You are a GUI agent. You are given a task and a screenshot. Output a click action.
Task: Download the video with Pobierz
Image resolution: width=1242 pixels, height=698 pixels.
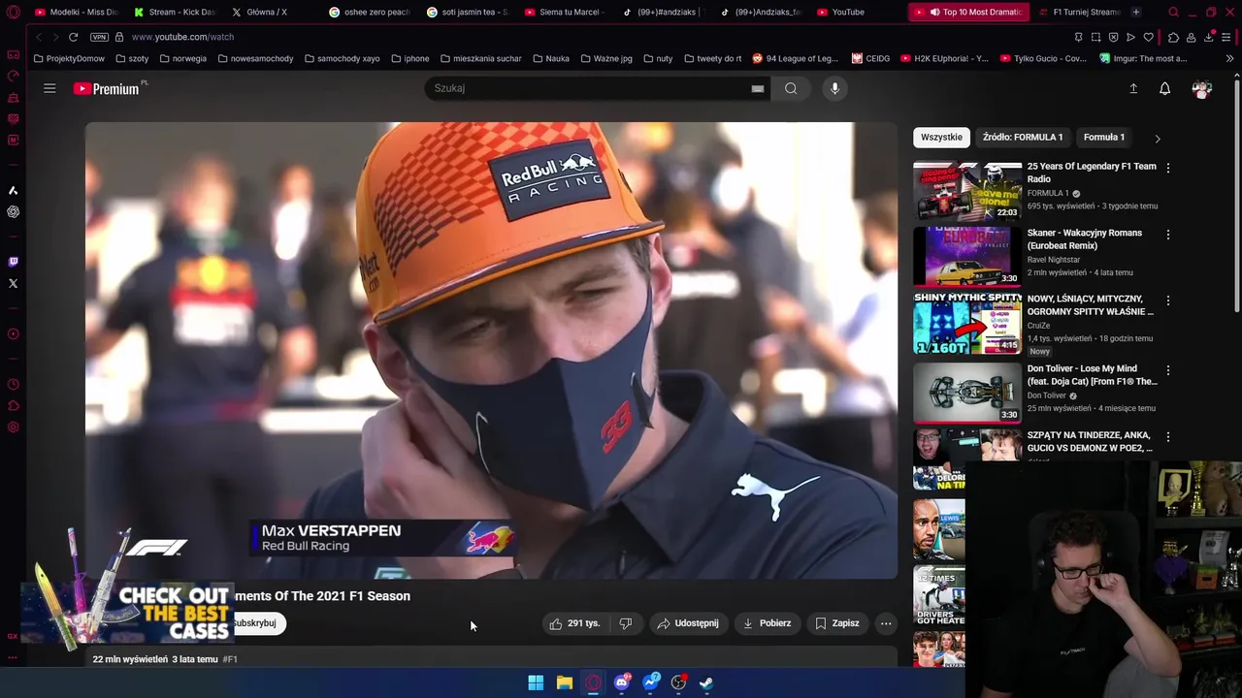tap(767, 623)
